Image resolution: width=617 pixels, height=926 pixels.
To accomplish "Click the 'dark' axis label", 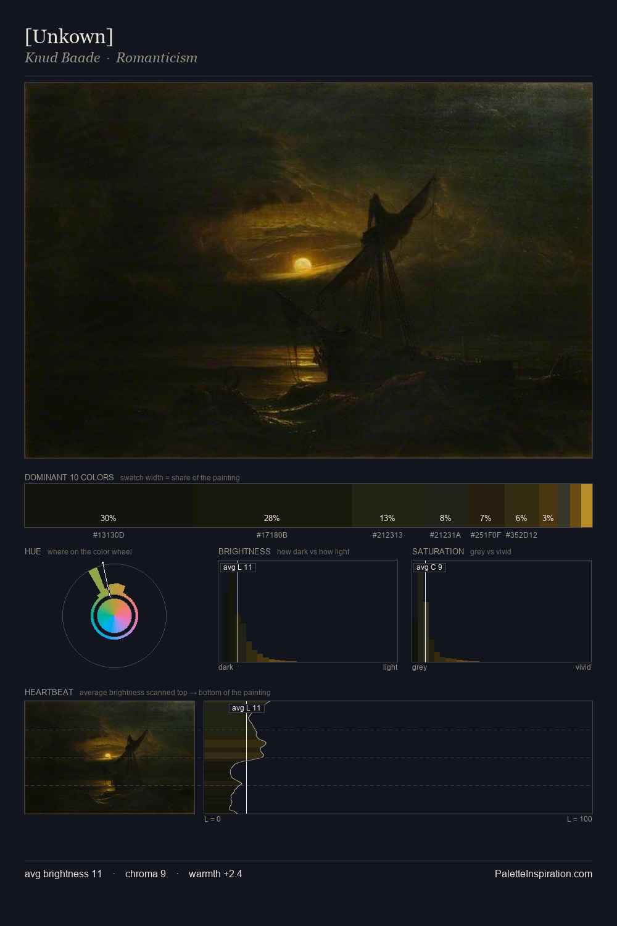I will click(x=226, y=667).
